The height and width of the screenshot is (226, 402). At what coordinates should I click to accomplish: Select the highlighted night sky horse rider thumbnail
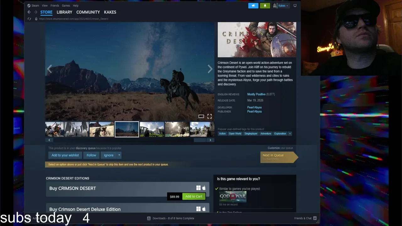(x=127, y=129)
